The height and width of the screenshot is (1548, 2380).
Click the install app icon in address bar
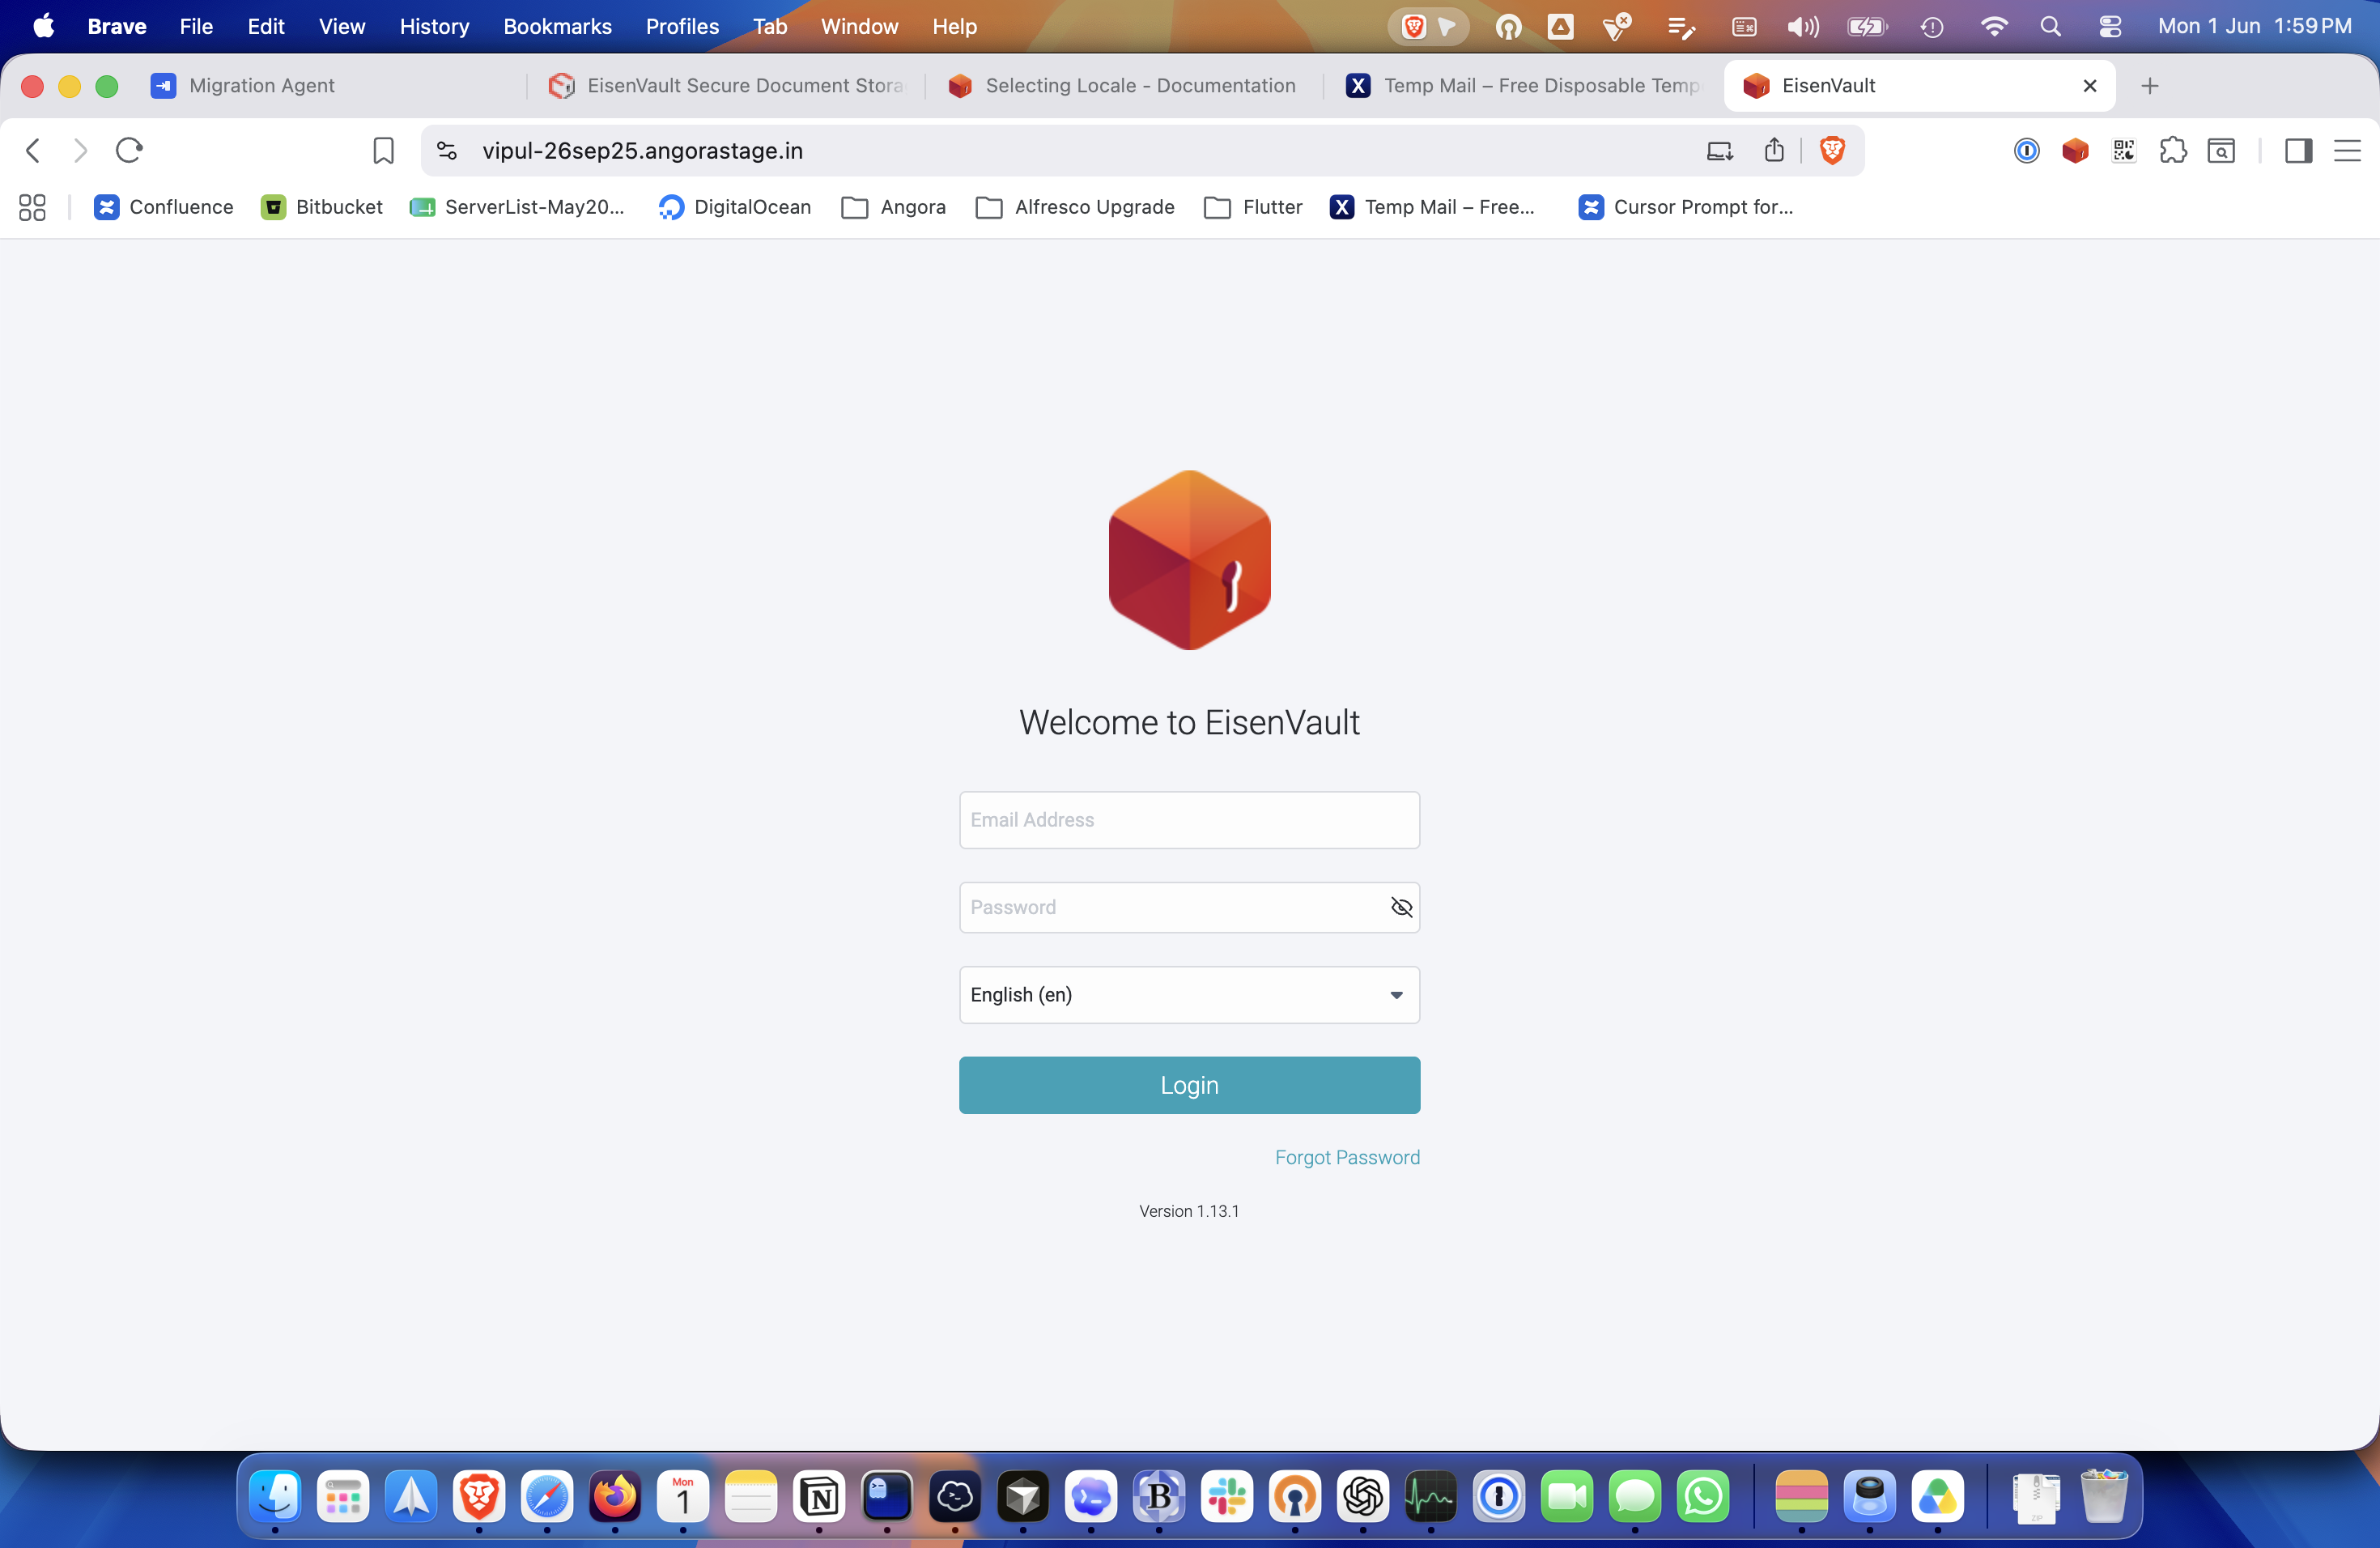click(x=1719, y=150)
